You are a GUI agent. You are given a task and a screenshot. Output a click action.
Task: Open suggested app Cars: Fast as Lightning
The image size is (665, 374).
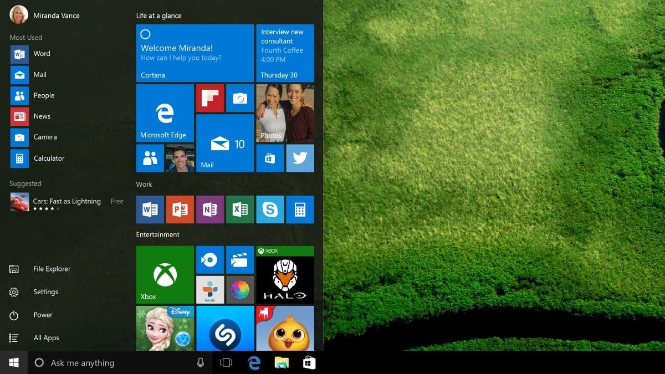click(67, 202)
